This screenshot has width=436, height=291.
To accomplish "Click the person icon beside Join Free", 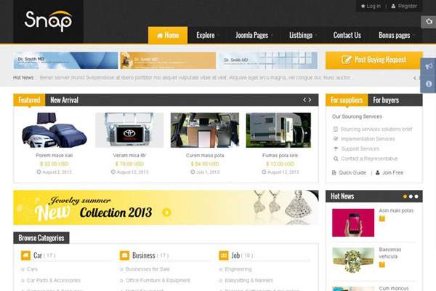I will coord(378,172).
